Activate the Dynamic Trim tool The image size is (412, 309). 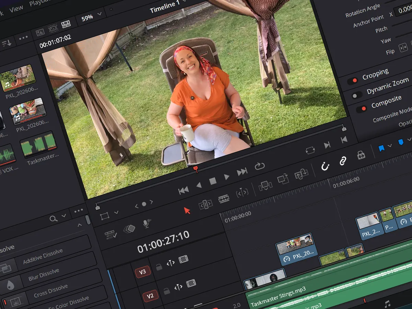pos(242,193)
